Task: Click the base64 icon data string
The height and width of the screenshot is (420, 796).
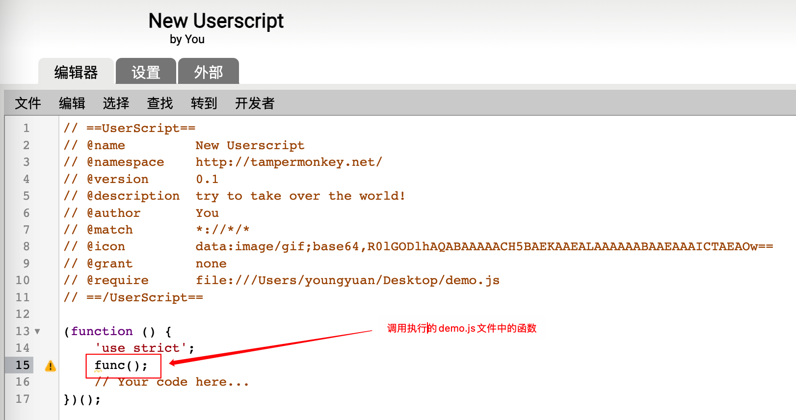Action: [484, 247]
